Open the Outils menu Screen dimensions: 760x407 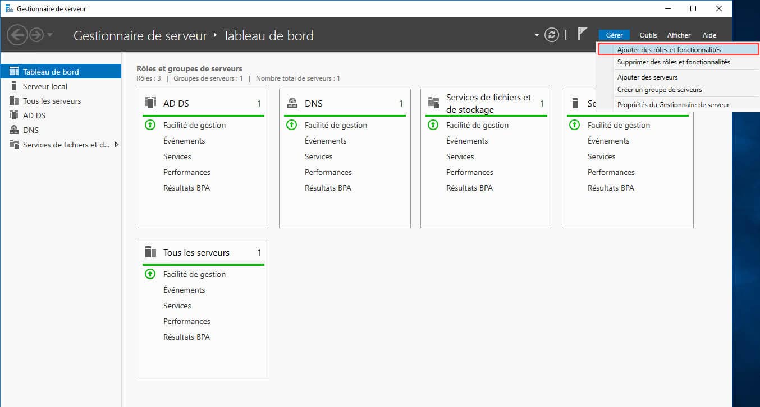click(648, 35)
